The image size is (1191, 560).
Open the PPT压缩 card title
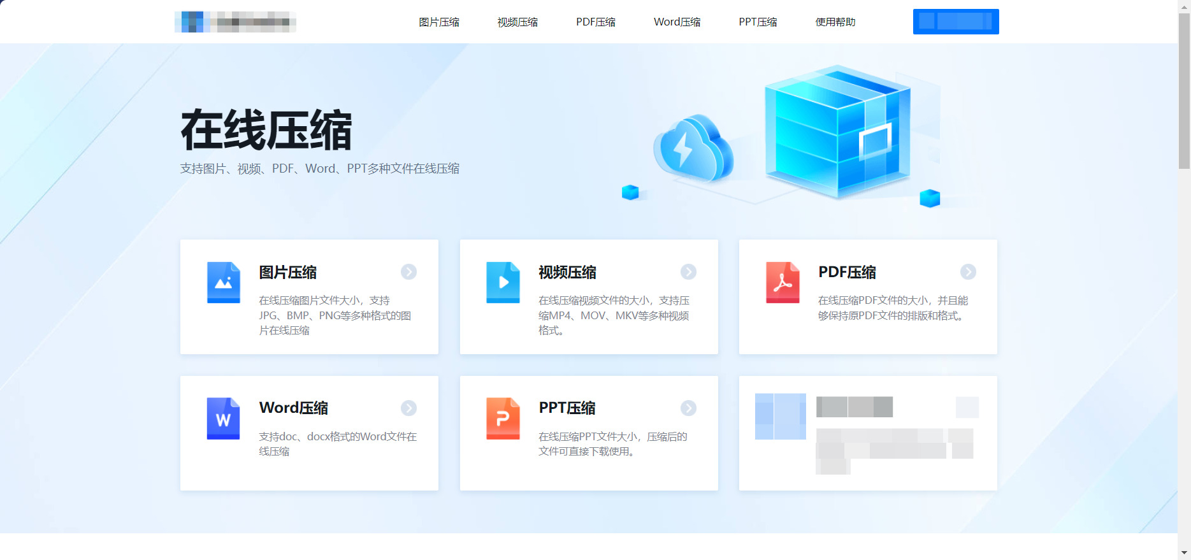coord(567,408)
